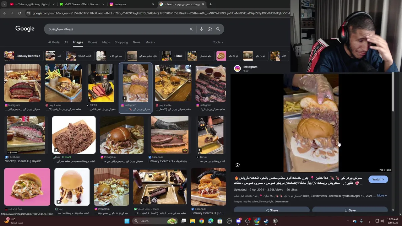Viewport: 402px width, 226px height.
Task: Reload the page with the refresh icon
Action: (19, 13)
